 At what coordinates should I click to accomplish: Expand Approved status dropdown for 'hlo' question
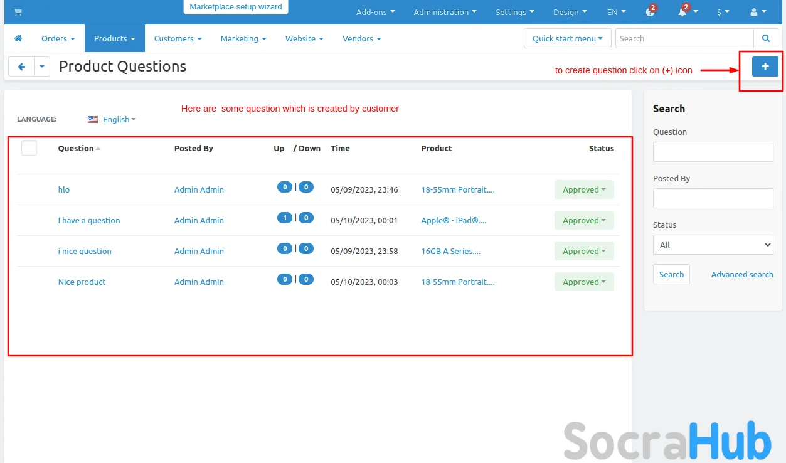click(583, 189)
